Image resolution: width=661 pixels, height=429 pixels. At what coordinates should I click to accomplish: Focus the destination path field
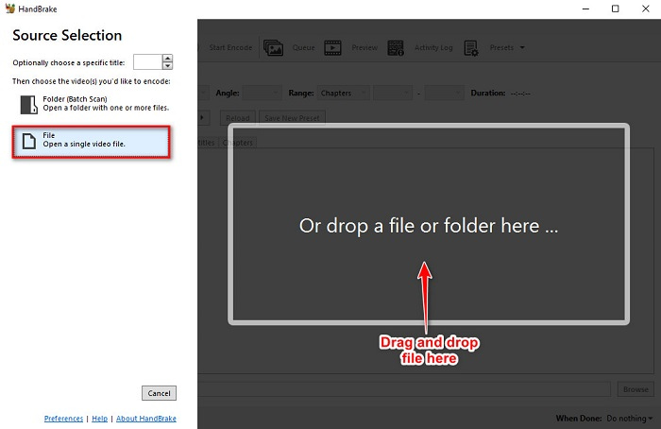pos(404,389)
